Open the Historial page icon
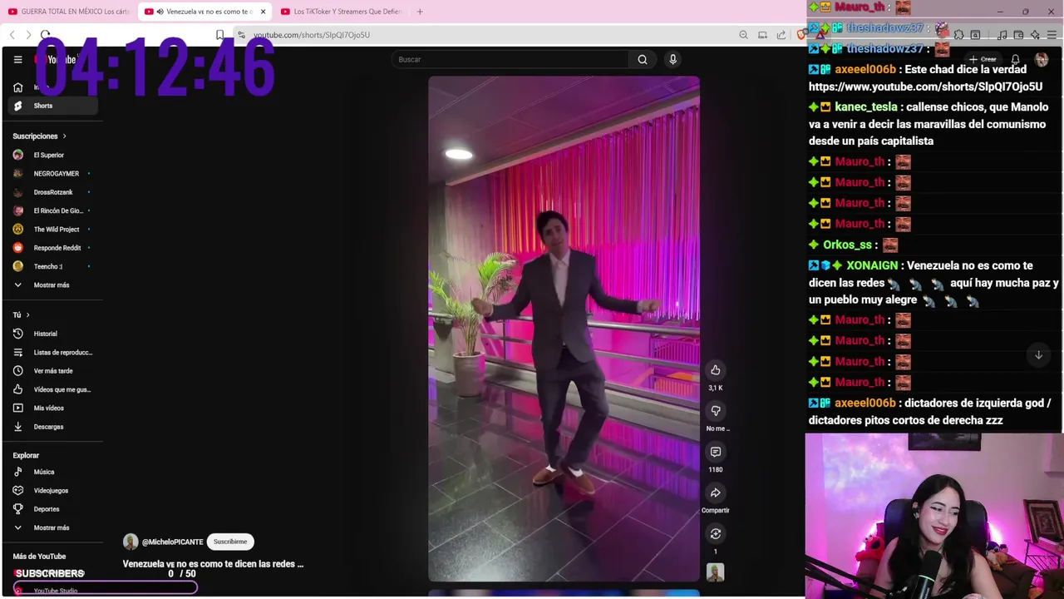Viewport: 1064px width, 599px height. [17, 334]
